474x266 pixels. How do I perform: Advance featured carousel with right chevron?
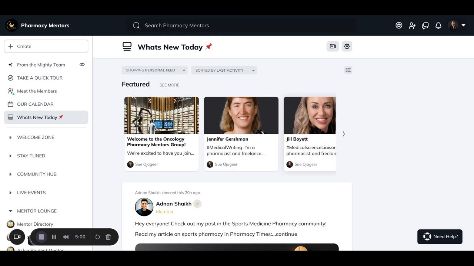coord(344,134)
